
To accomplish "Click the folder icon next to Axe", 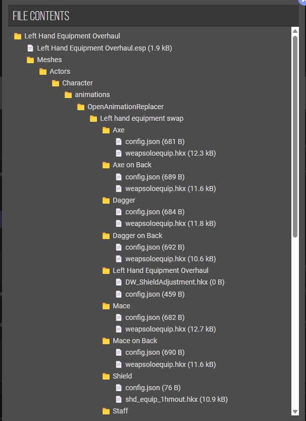I will [106, 130].
